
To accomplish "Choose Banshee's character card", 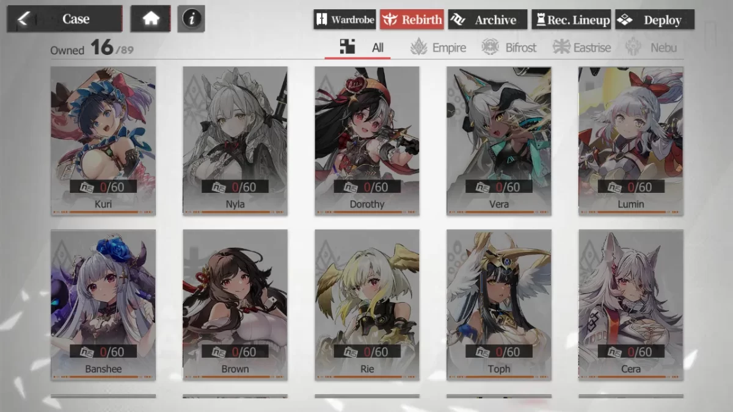I will (x=103, y=305).
